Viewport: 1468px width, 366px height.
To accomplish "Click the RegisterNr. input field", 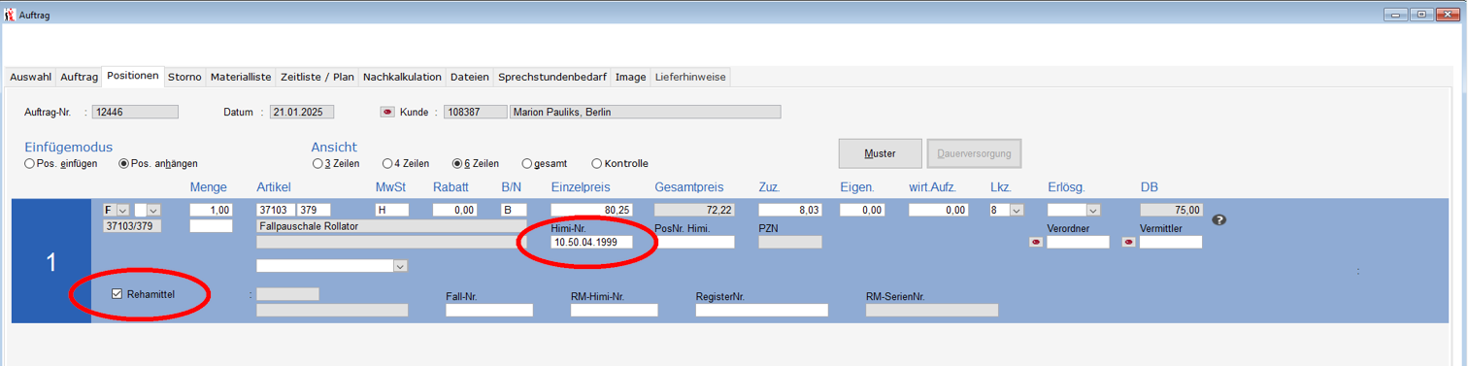I will (761, 311).
